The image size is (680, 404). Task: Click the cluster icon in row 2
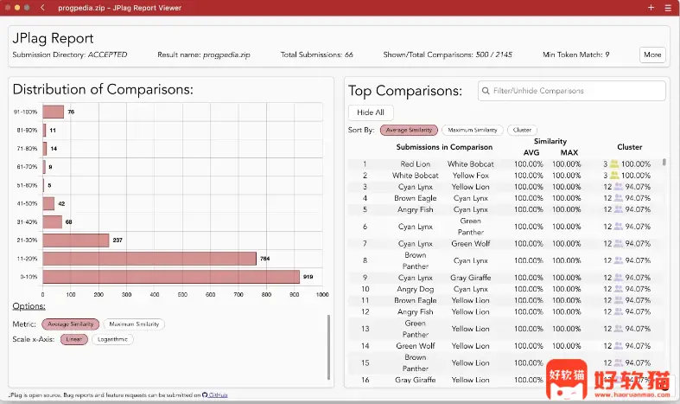(614, 176)
